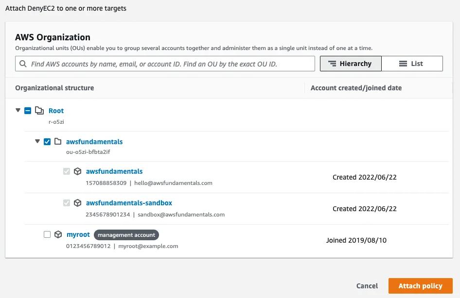Click the myroot account cube icon
The width and height of the screenshot is (460, 298).
tap(58, 234)
